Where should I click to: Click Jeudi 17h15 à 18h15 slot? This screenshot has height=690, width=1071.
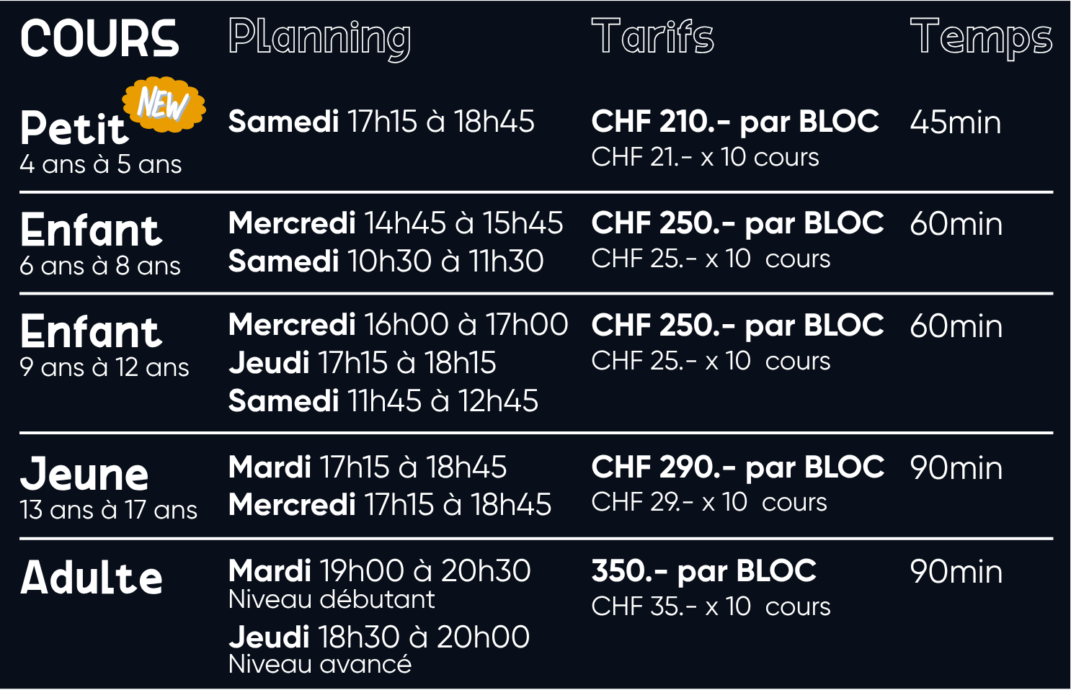363,363
